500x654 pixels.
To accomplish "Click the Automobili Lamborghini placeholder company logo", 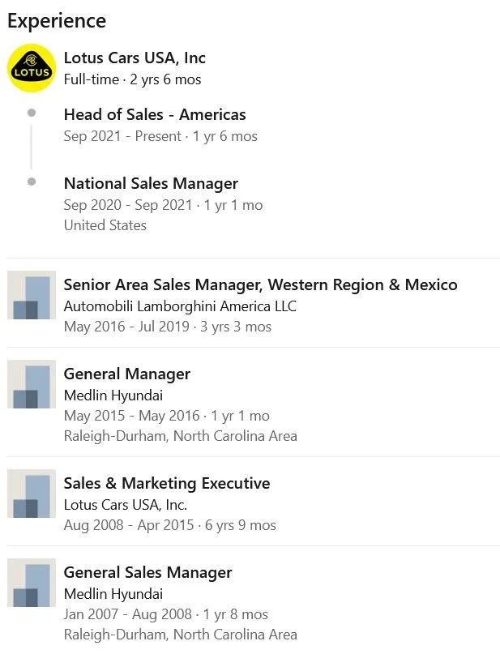I will [x=32, y=295].
